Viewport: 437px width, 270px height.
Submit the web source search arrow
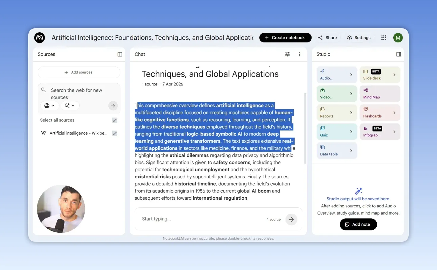click(113, 106)
